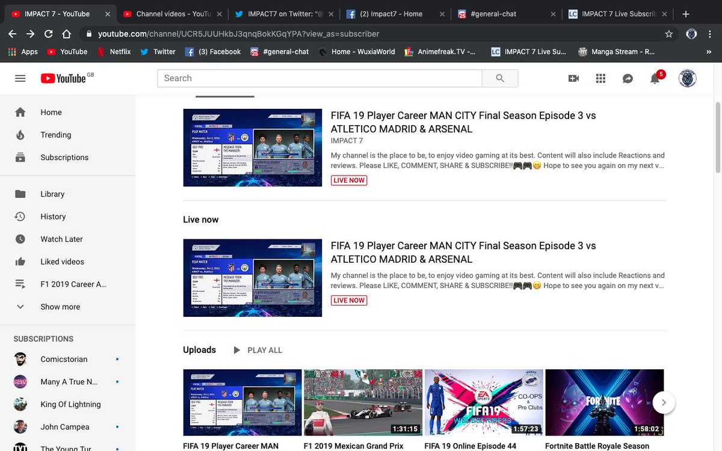Open the Apps bookmark shortcut
The width and height of the screenshot is (722, 451).
click(23, 52)
